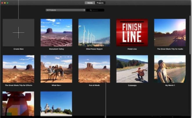Screen dimensions: 192x118
Task: Open the Wind Power Report thumbnail
Action: click(x=94, y=33)
